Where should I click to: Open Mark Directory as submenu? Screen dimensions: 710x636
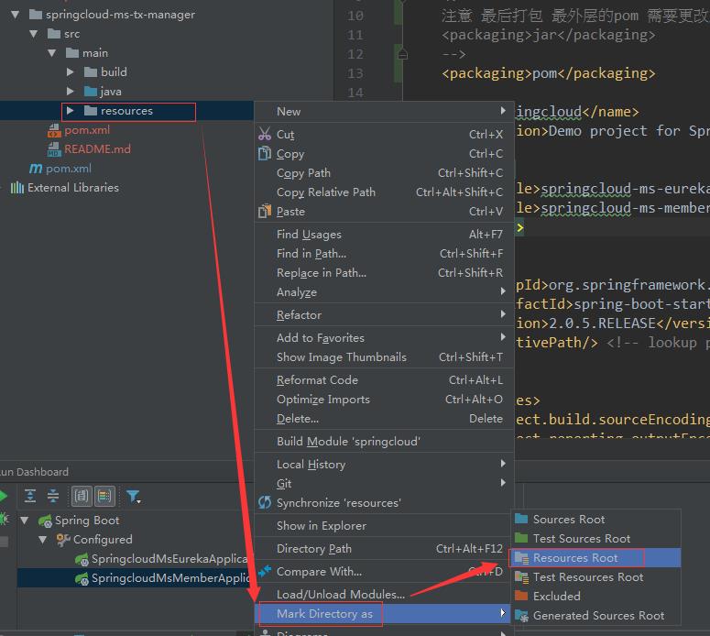click(x=385, y=614)
